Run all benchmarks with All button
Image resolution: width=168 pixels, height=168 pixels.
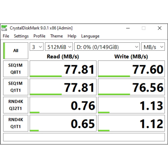(15, 51)
